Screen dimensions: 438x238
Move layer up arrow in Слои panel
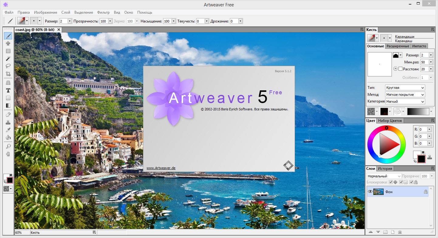coord(371,232)
